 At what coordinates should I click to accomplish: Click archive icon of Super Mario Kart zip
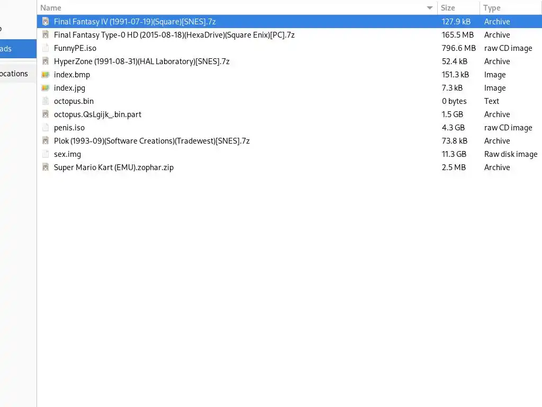pyautogui.click(x=46, y=167)
